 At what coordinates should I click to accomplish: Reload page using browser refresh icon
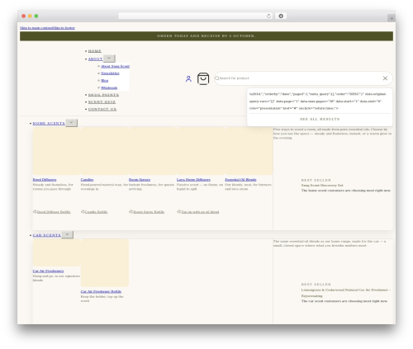tap(268, 16)
